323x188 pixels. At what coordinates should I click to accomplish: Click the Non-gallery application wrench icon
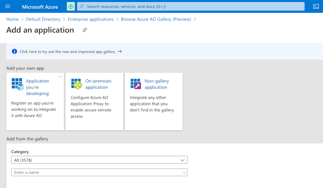[x=136, y=84]
